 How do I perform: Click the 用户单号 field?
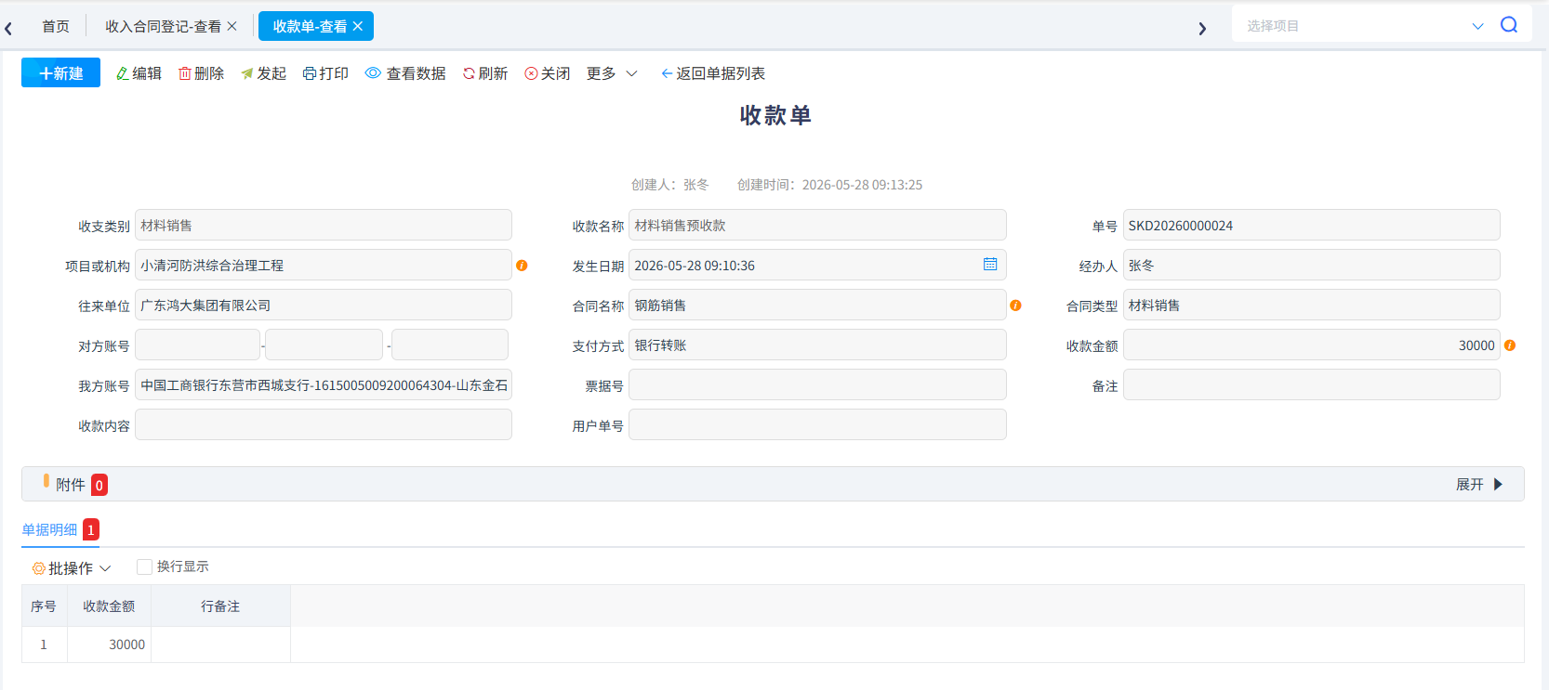coord(817,424)
